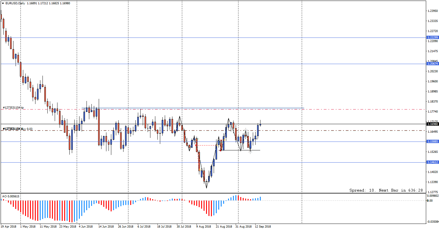Click the 1.22299 horizontal line price tag

(432, 38)
